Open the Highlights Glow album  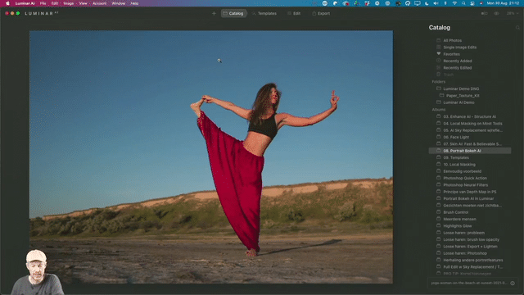[x=458, y=226]
